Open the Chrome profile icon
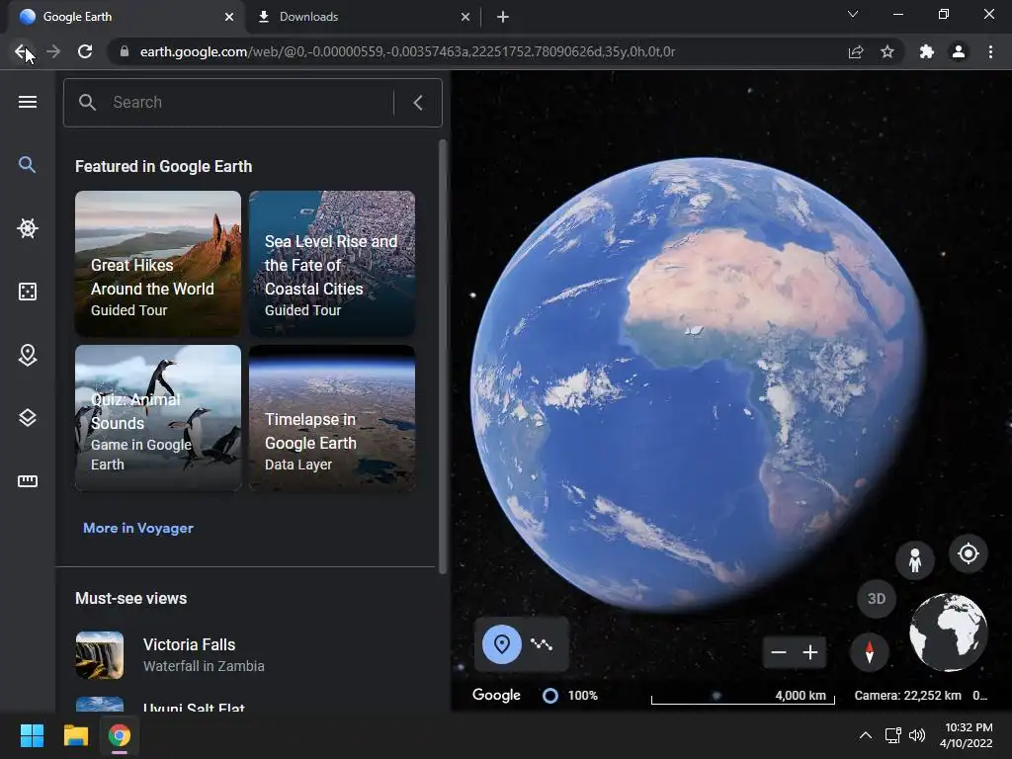This screenshot has height=759, width=1012. (x=959, y=51)
